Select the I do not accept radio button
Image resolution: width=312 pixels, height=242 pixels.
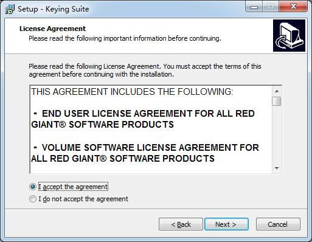[33, 199]
